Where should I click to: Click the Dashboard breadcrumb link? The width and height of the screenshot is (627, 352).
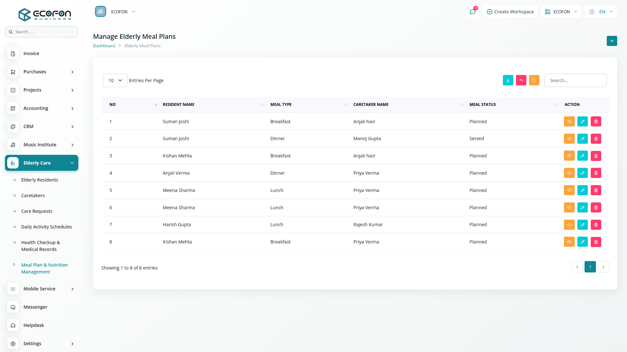point(104,46)
